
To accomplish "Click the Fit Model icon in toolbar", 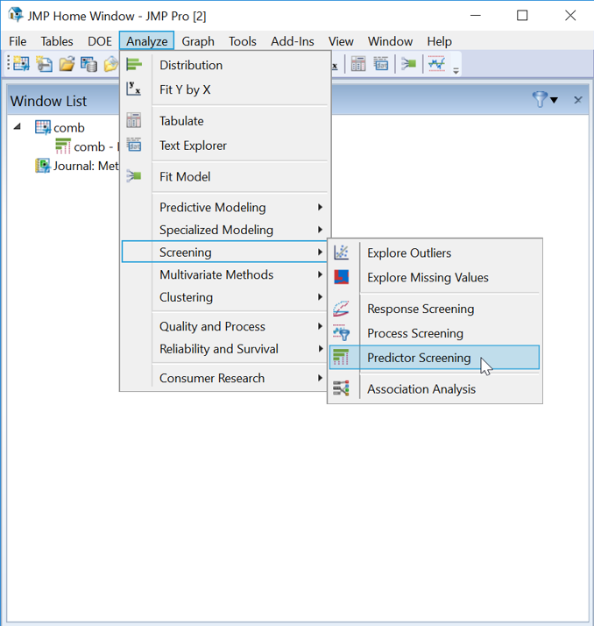I will (409, 64).
